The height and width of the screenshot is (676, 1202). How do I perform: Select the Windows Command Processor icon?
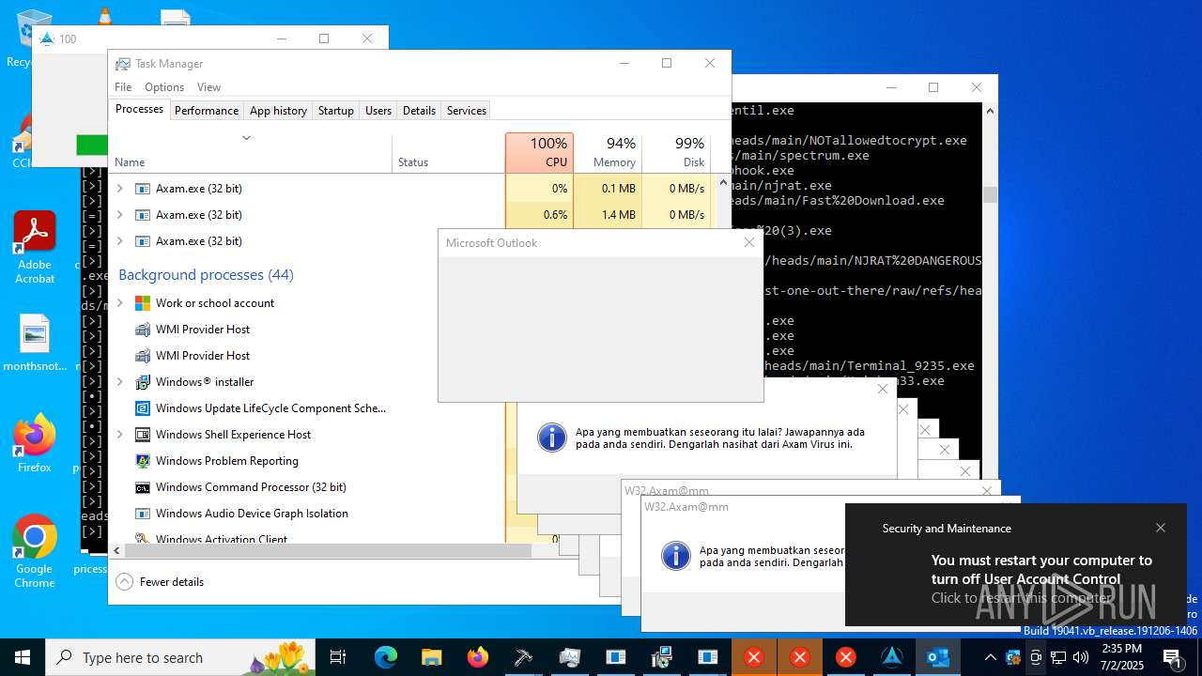pos(143,487)
